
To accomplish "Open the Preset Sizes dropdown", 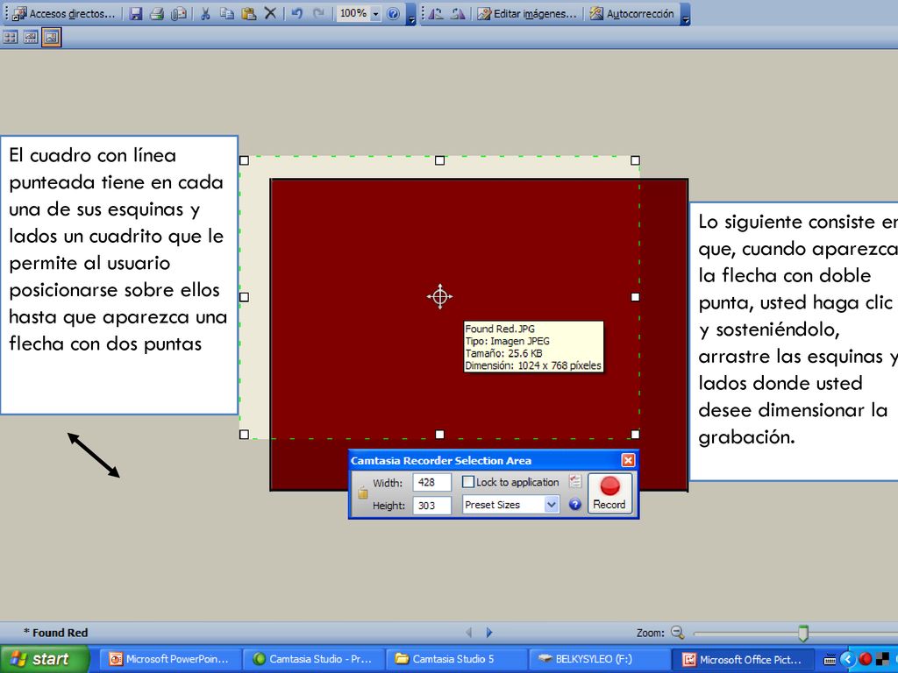I will pos(511,505).
